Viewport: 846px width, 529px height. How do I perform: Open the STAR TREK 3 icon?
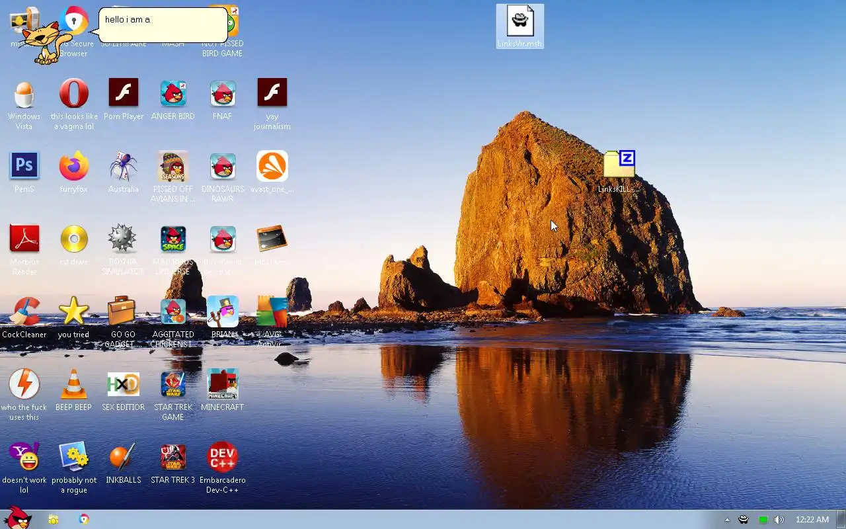tap(173, 457)
